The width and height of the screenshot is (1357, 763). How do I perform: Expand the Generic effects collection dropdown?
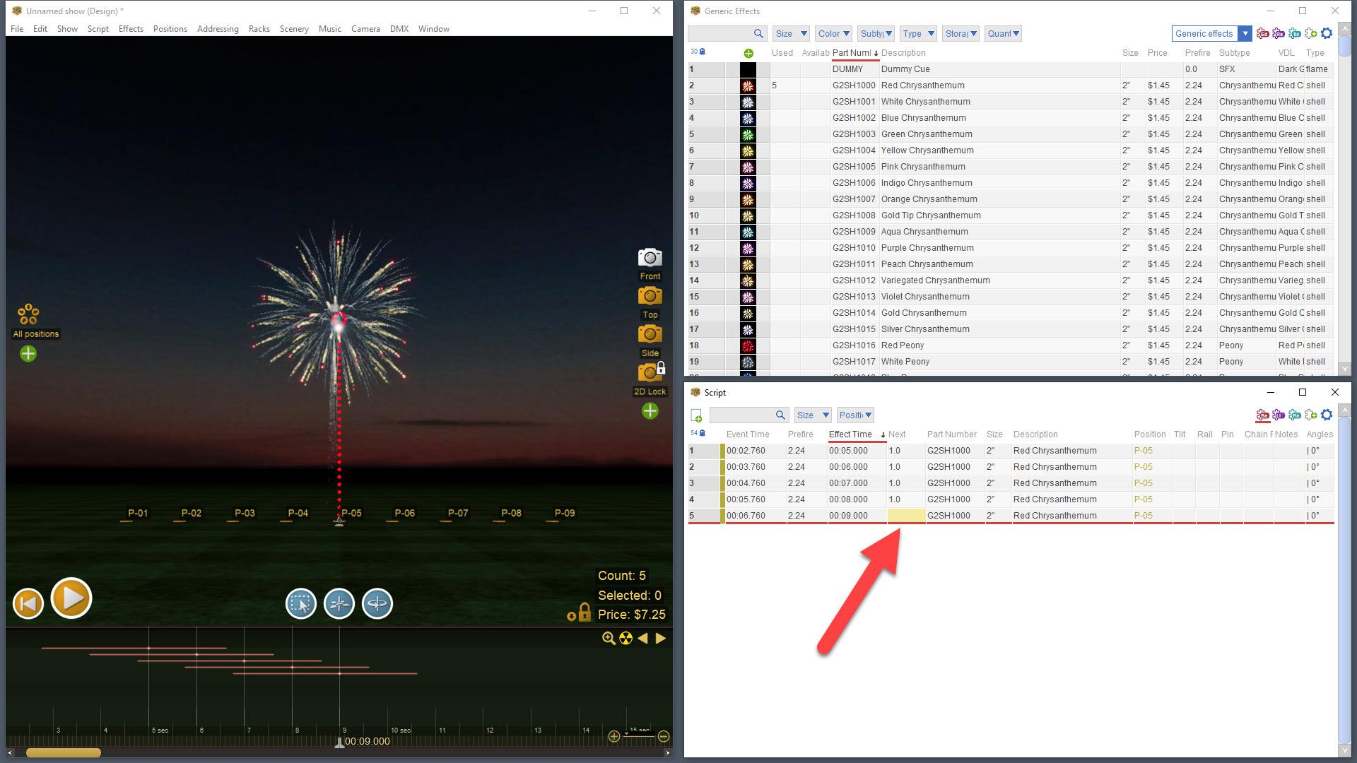[1245, 33]
